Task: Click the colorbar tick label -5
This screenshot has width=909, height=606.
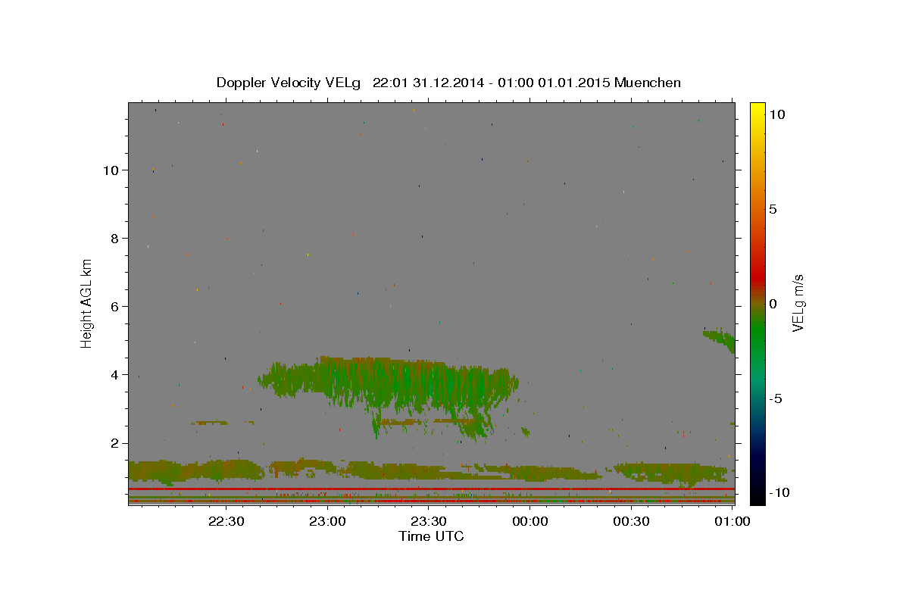Action: click(x=776, y=398)
